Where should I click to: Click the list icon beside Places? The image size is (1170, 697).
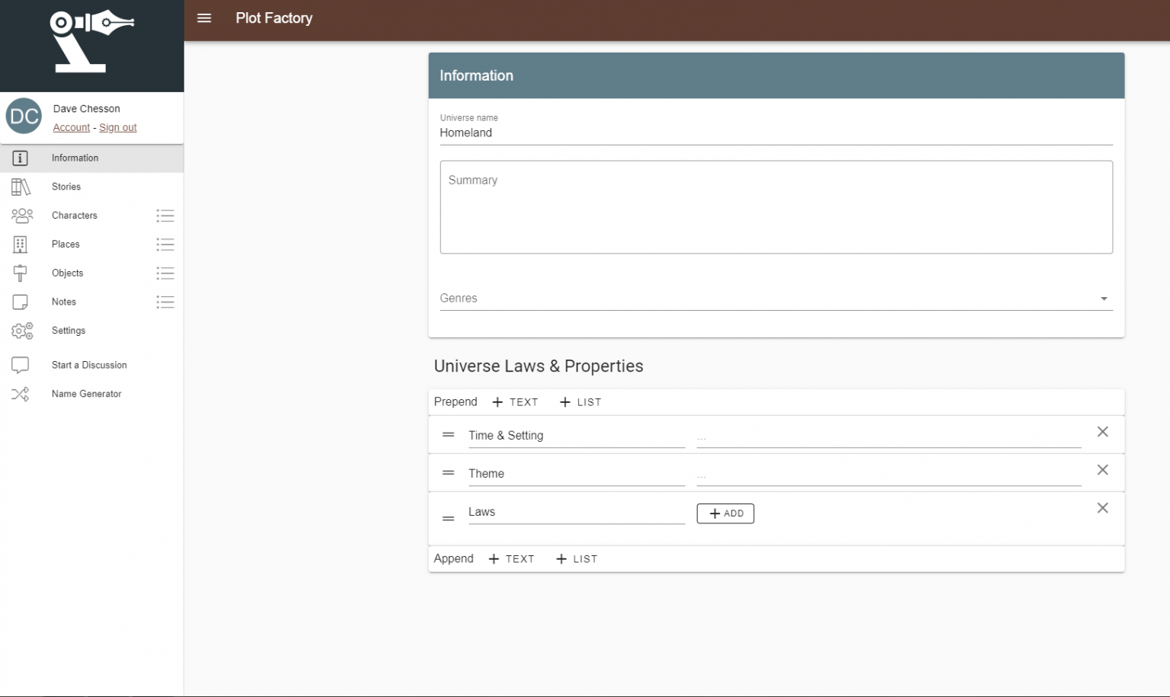tap(165, 245)
